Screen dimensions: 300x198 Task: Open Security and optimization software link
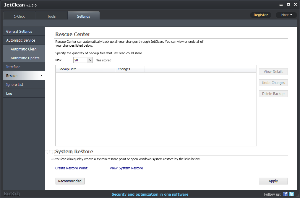coord(150,194)
